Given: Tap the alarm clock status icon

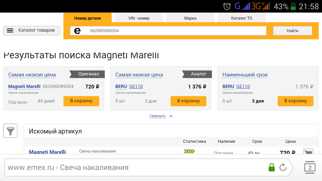Looking at the screenshot, I should point(227,6).
